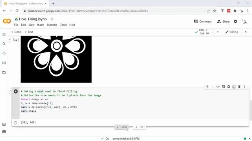Go back to the previous page
252x141 pixels.
pos(4,11)
